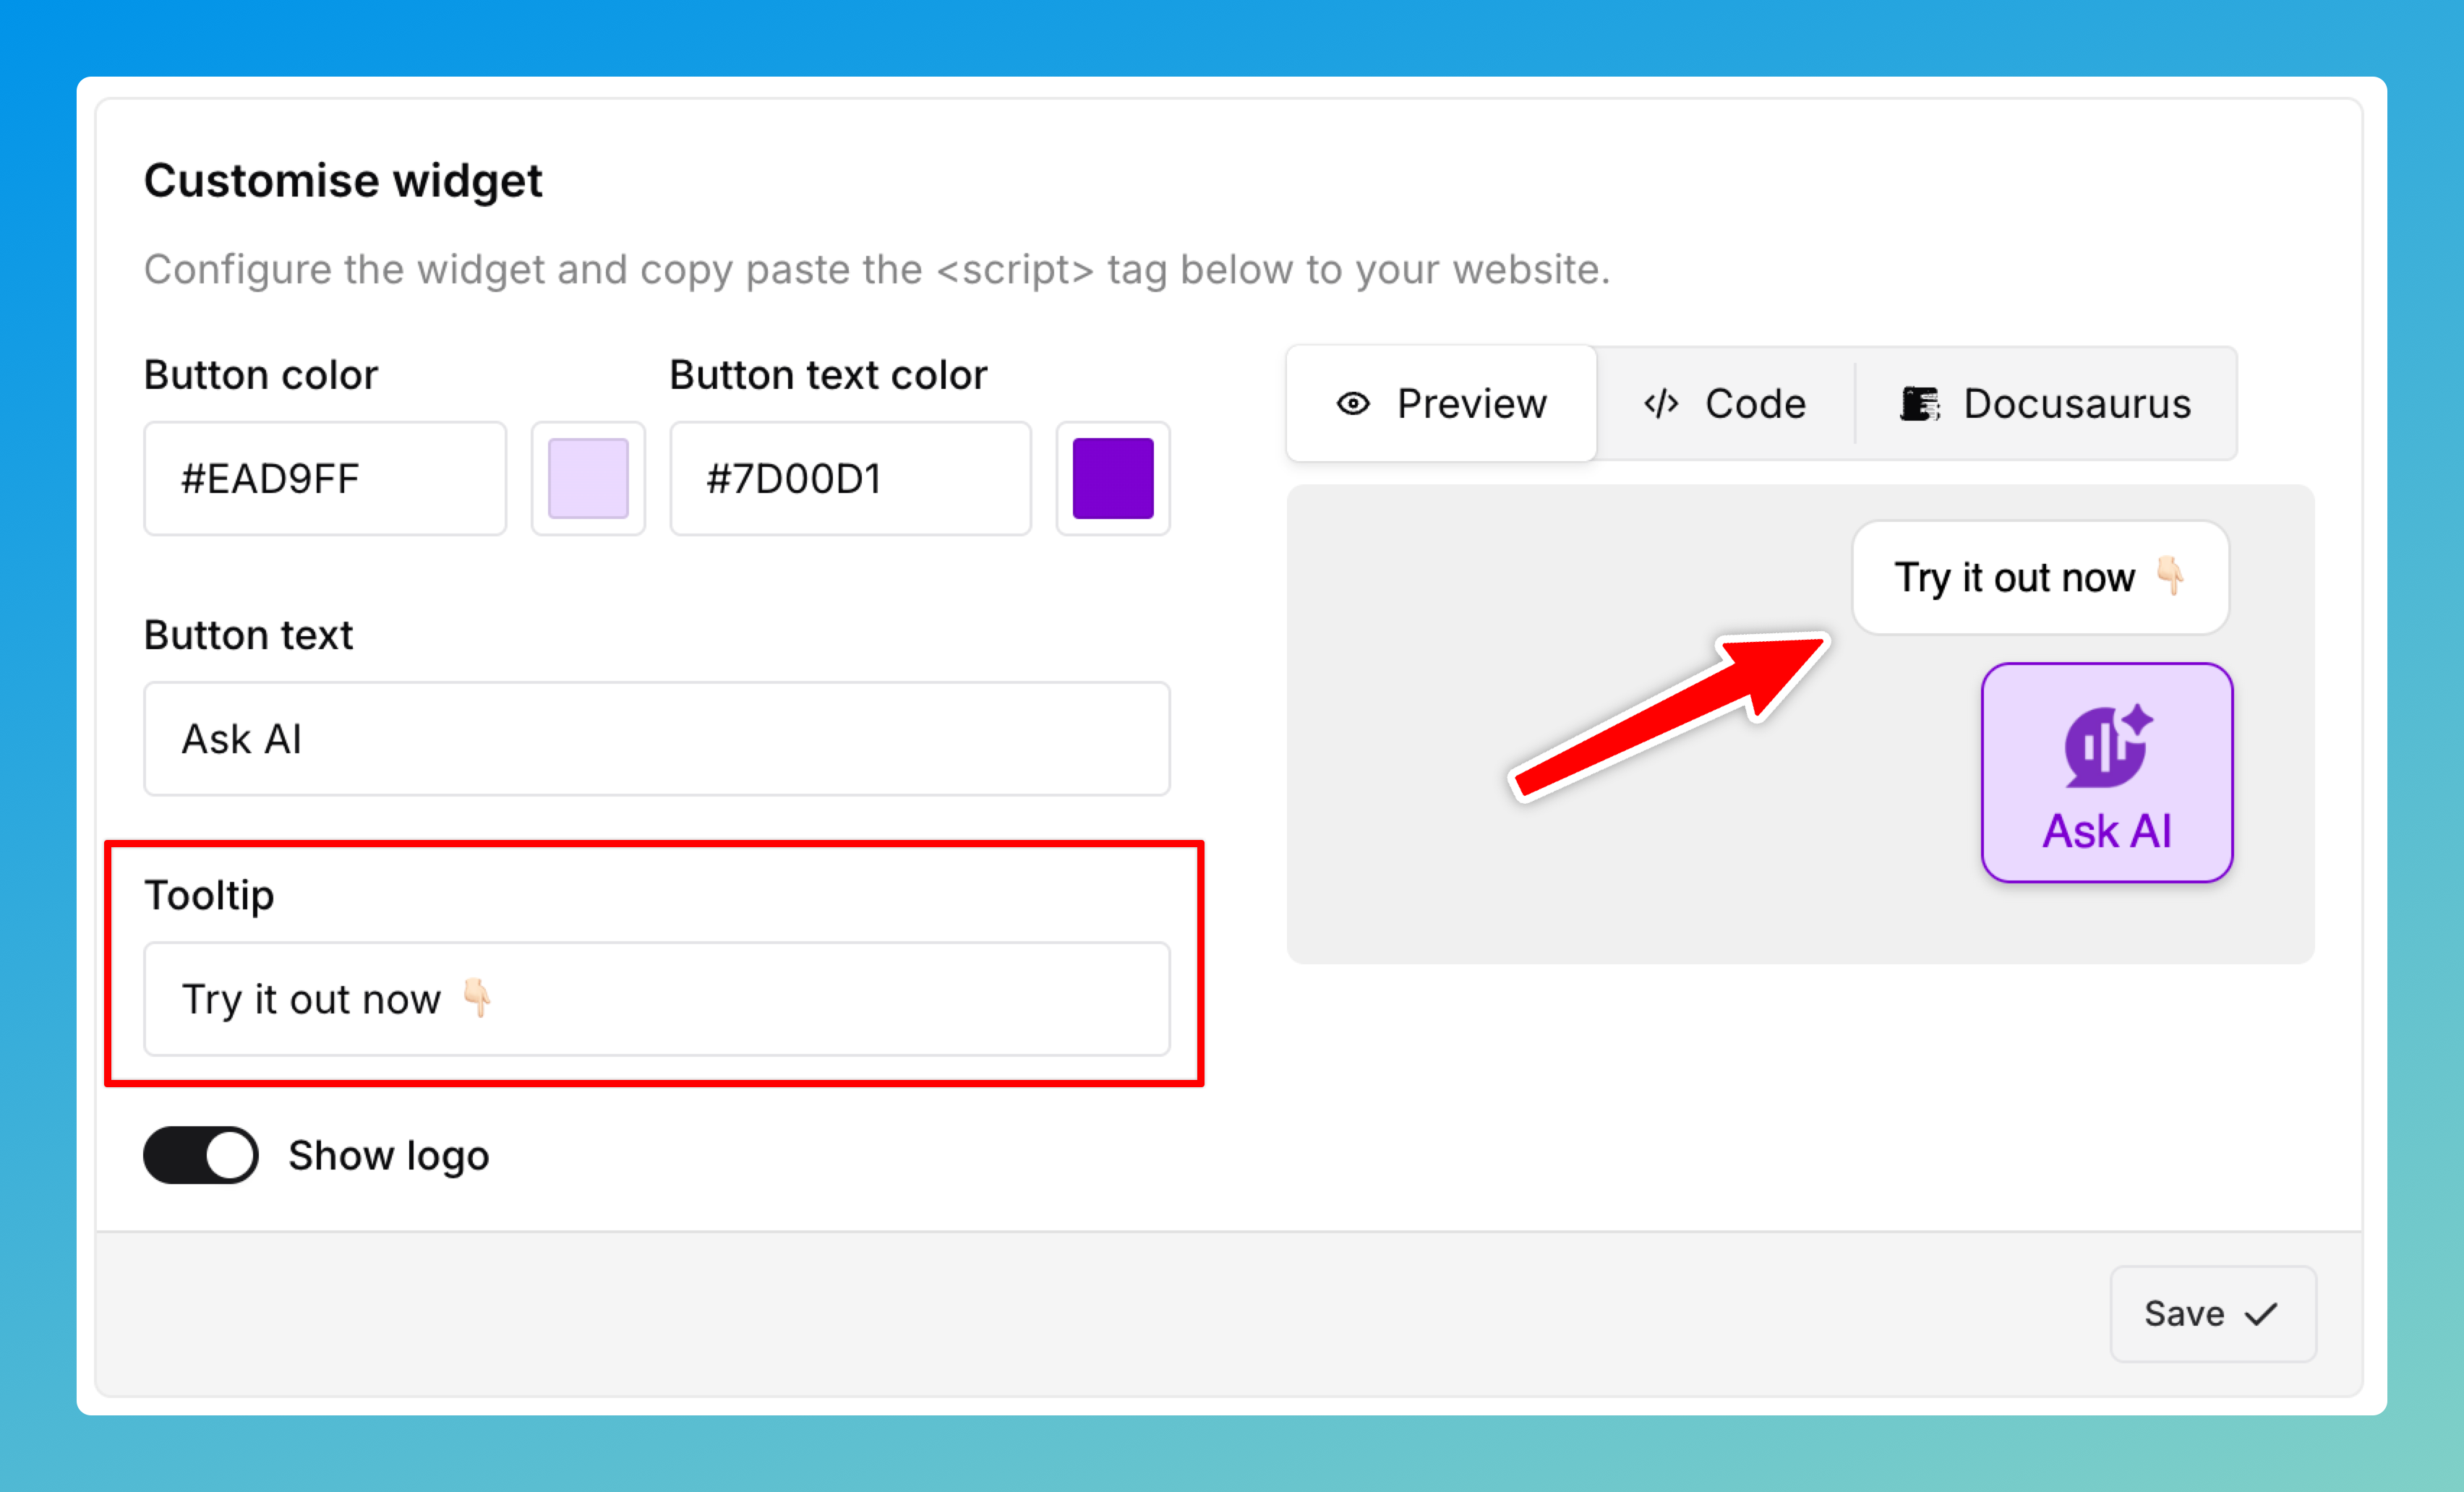
Task: Click the checkmark icon on Save
Action: pos(2262,1314)
